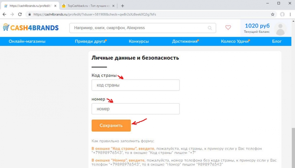
Task: Close the TopCashback.ru tab
Action: pos(113,6)
